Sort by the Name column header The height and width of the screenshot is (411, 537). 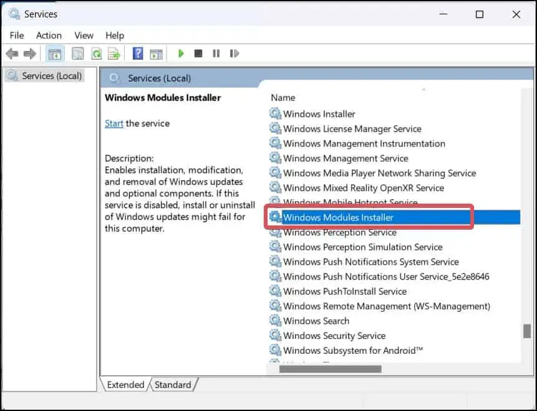pyautogui.click(x=283, y=98)
